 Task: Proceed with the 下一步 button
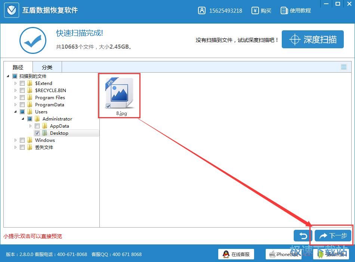(333, 236)
